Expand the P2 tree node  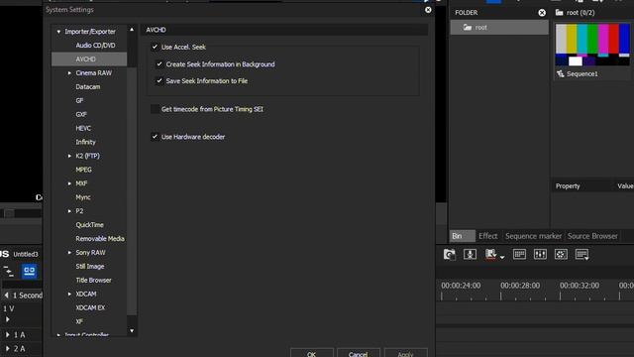point(69,211)
